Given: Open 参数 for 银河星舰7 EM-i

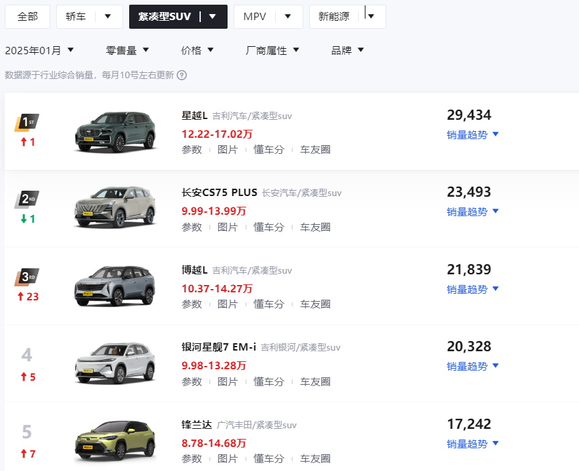Looking at the screenshot, I should point(191,381).
